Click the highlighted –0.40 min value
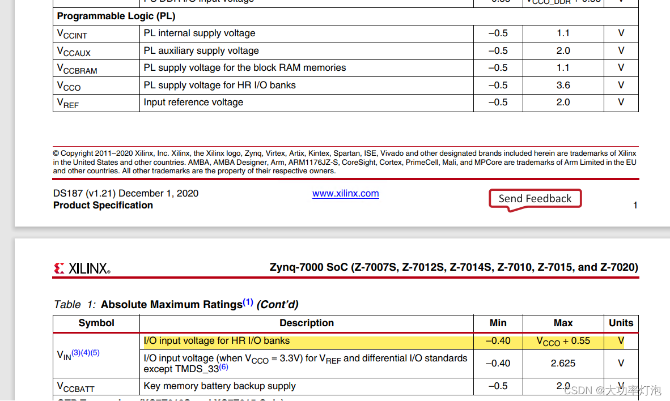This screenshot has height=401, width=670. click(x=498, y=341)
